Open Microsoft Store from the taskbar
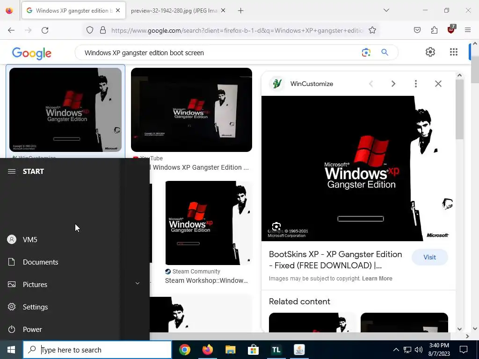The height and width of the screenshot is (359, 479). coord(253,350)
